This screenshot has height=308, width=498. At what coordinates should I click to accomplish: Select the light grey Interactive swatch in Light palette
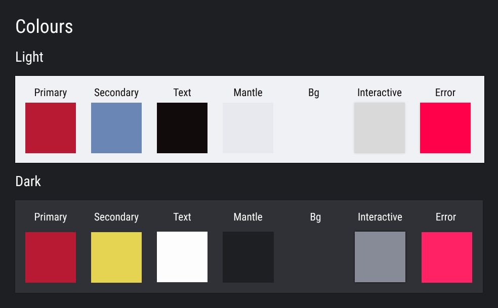tap(380, 128)
